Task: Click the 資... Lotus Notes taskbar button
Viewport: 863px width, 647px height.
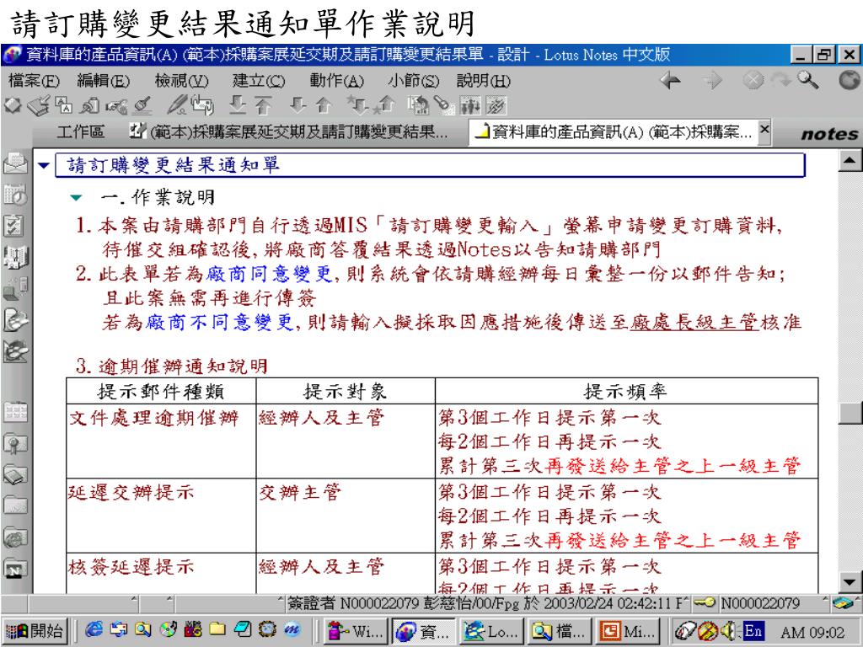Action: tap(423, 630)
